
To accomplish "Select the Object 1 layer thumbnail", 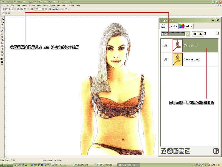I will 178,46.
